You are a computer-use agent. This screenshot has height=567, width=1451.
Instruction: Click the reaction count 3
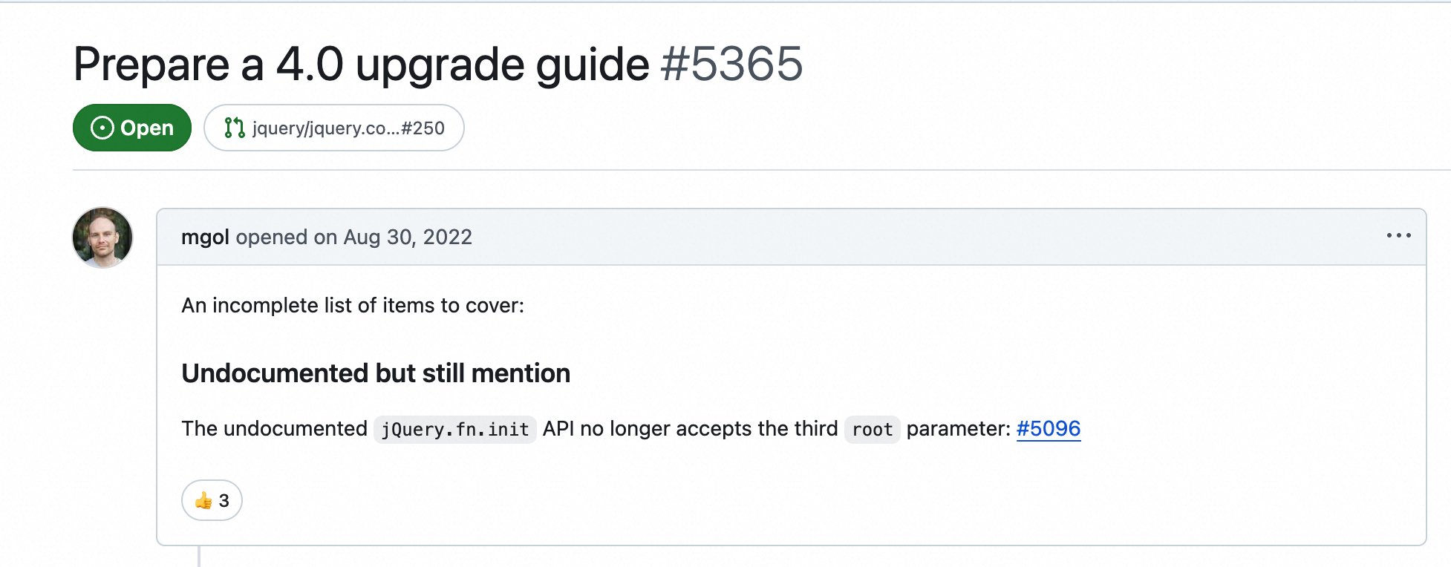click(x=224, y=501)
